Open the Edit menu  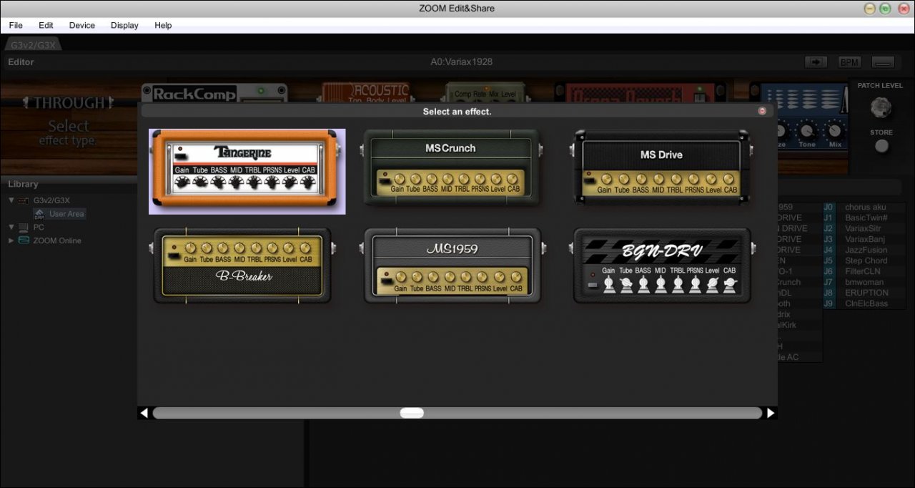pos(46,25)
